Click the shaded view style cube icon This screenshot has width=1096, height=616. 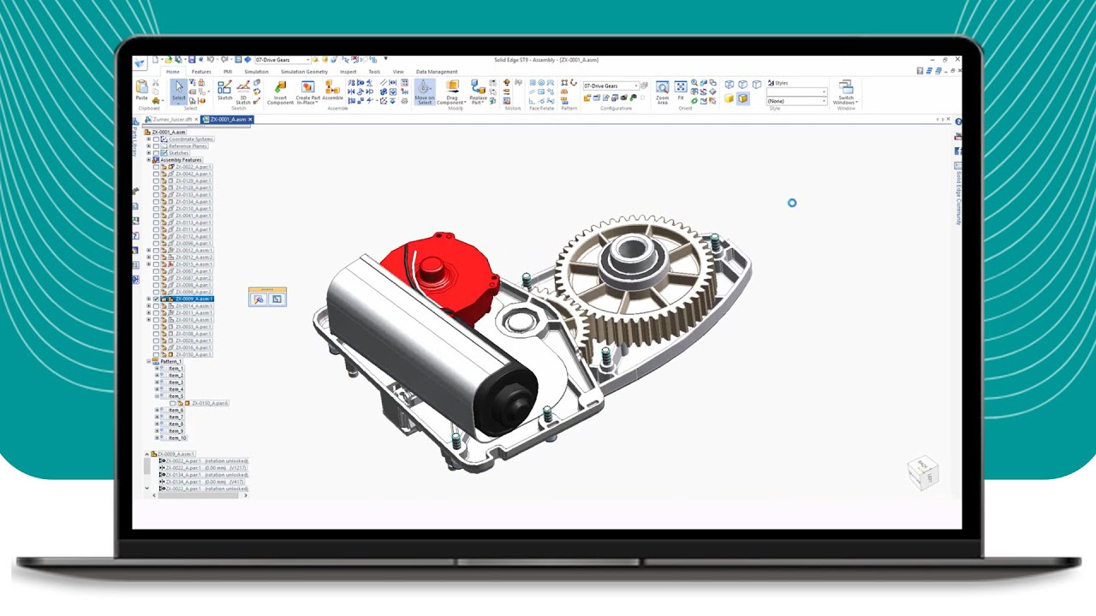pyautogui.click(x=729, y=98)
